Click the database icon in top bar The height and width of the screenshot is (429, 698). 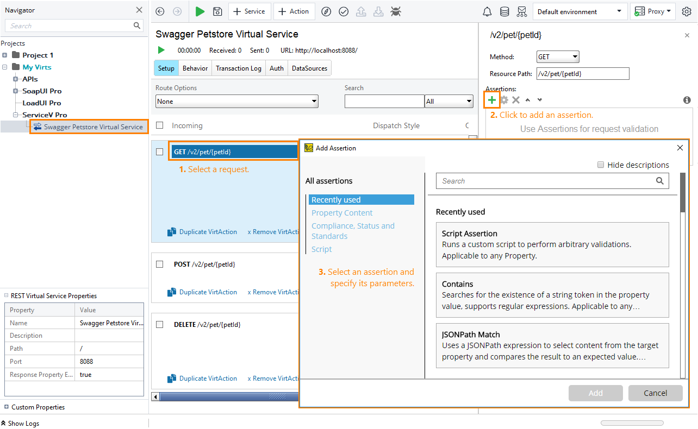point(504,11)
